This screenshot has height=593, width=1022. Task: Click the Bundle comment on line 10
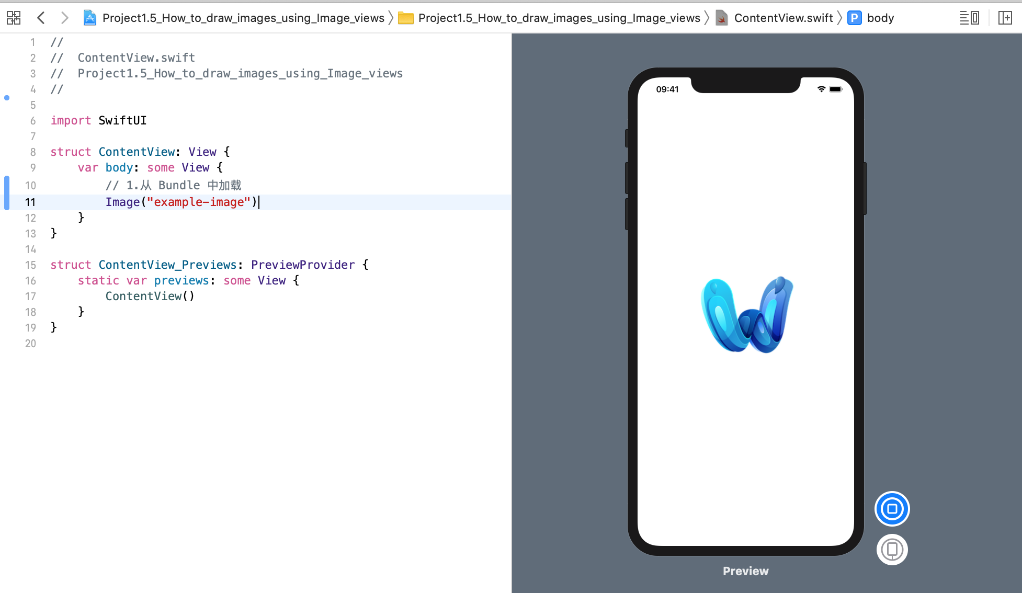(x=173, y=185)
